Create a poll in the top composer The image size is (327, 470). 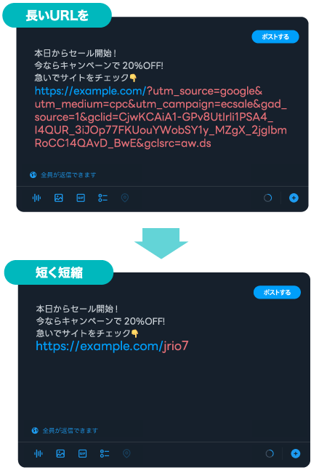(102, 198)
